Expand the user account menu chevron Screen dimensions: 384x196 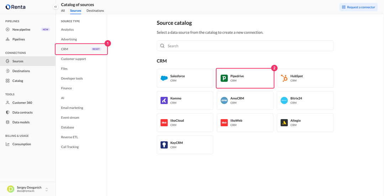pos(47,189)
